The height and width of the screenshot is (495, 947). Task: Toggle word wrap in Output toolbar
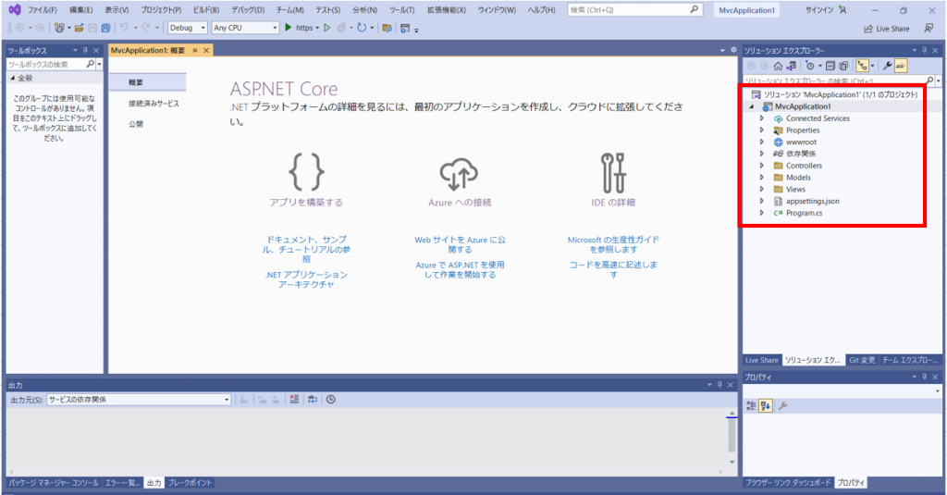click(x=313, y=400)
